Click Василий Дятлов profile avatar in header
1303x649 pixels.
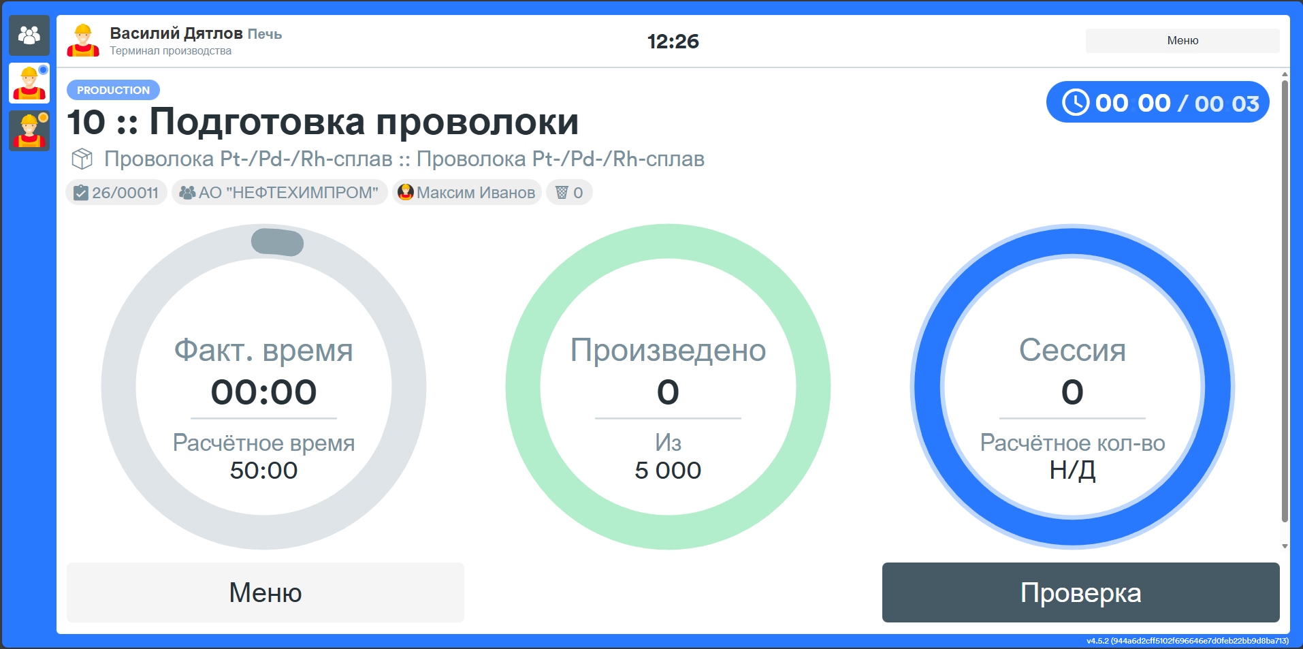click(83, 41)
